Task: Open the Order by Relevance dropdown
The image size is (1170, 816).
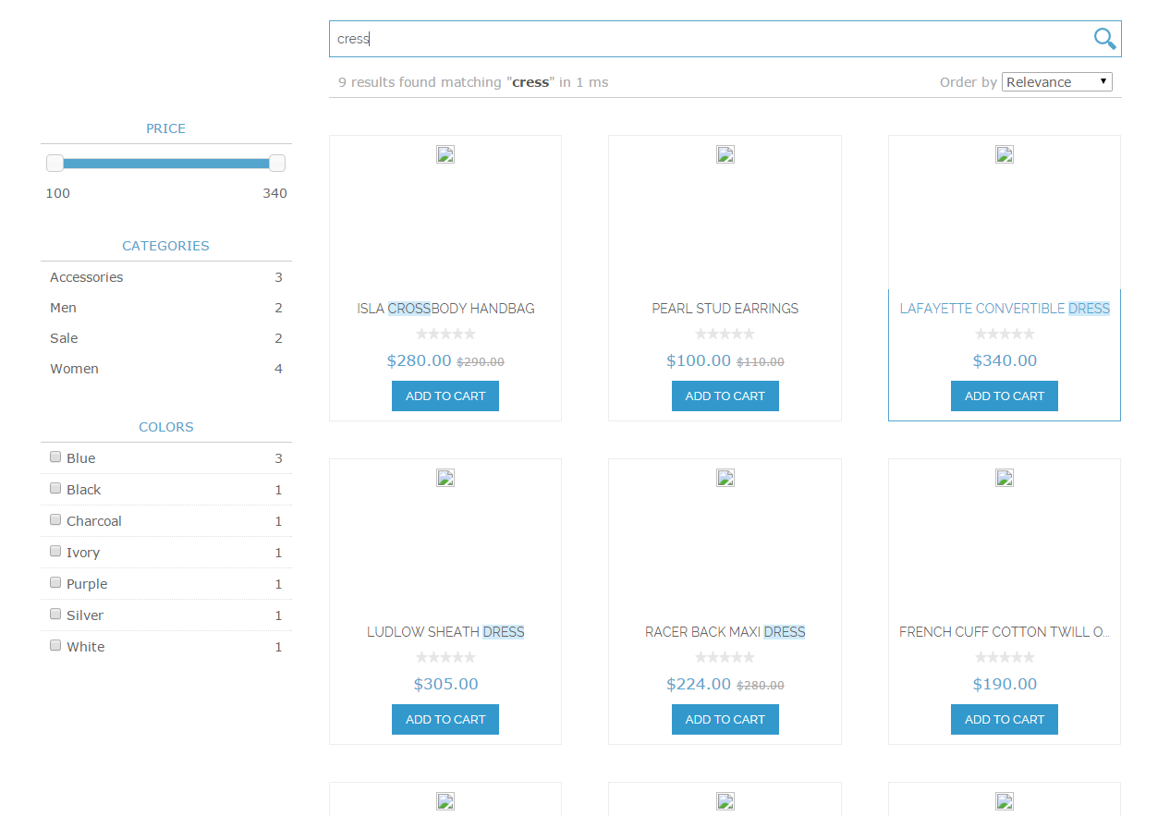Action: pos(1057,82)
